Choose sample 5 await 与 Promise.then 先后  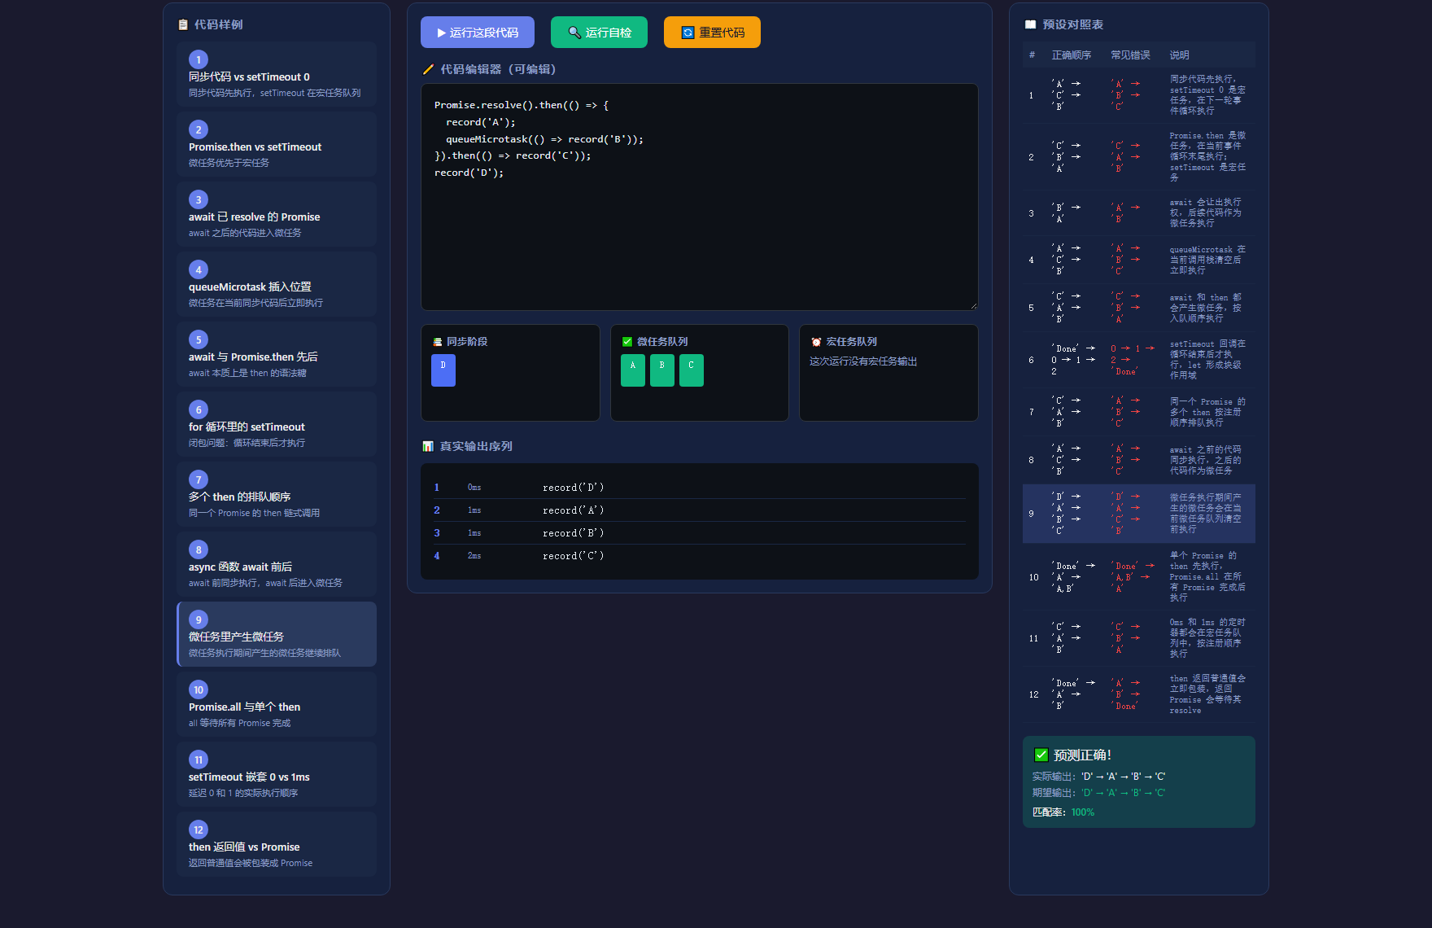277,354
